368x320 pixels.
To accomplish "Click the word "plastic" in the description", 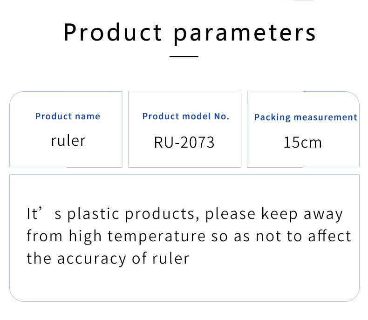I will click(95, 214).
